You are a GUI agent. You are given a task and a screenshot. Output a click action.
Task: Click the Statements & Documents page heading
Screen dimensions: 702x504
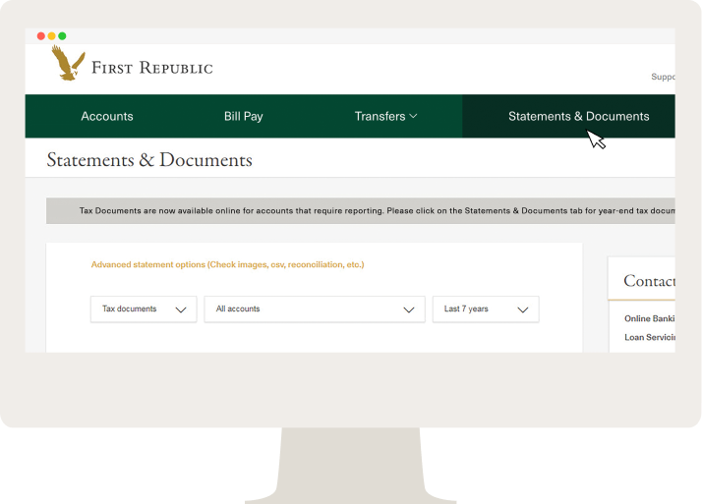click(x=149, y=160)
